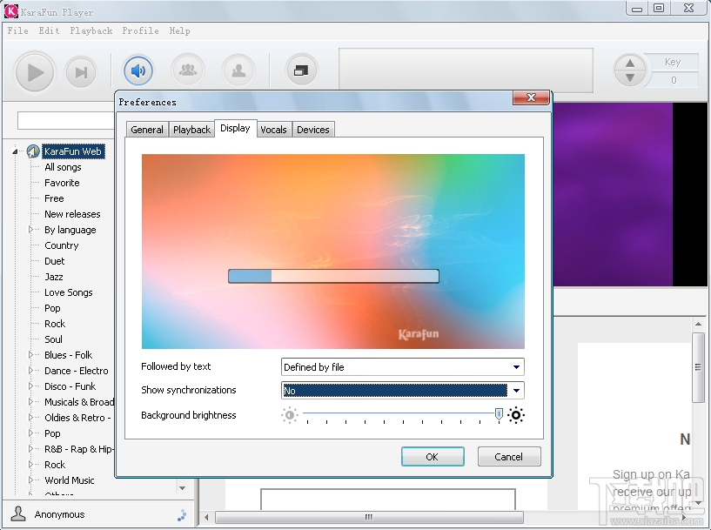Viewport: 711px width, 530px height.
Task: Click the key up/down arrows icon
Action: pos(630,70)
